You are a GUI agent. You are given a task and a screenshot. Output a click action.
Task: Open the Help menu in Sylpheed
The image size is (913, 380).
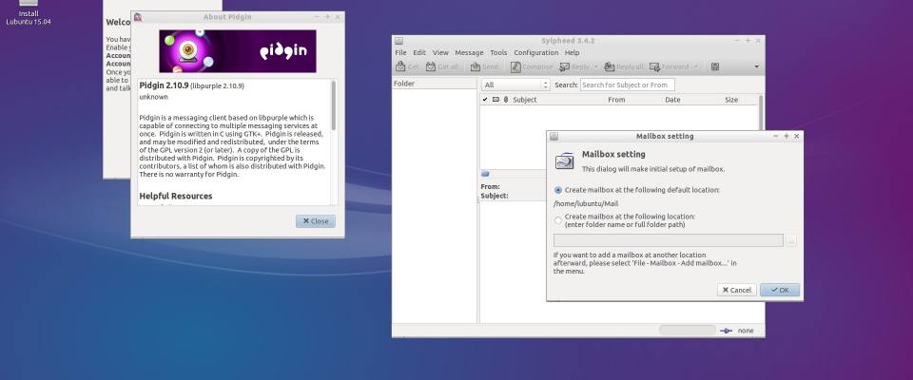[x=572, y=52]
